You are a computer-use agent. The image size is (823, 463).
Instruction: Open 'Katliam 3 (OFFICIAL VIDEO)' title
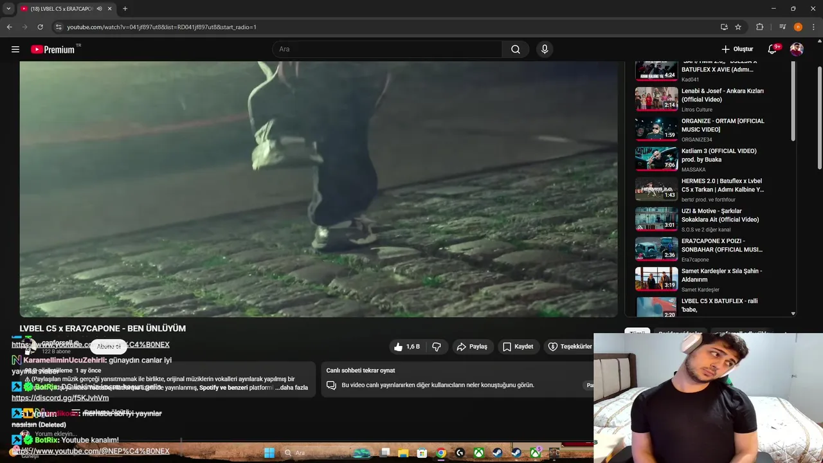tap(719, 155)
